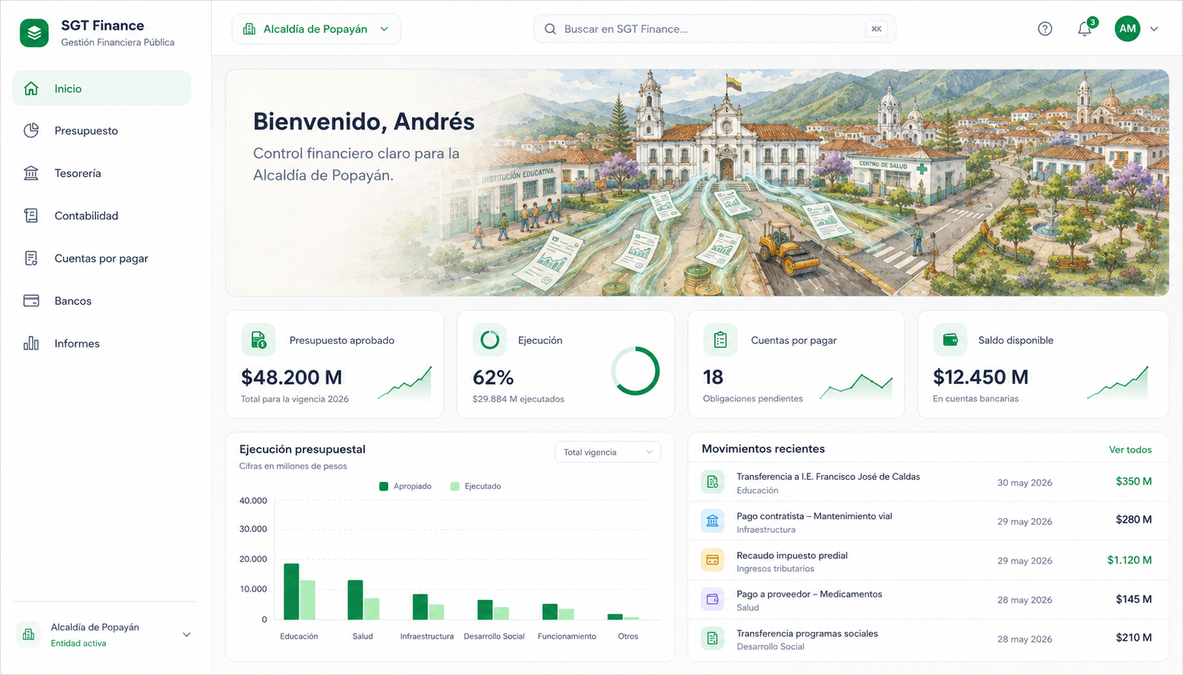Toggle the Apropiado legend swatch
Image resolution: width=1183 pixels, height=675 pixels.
coord(383,486)
